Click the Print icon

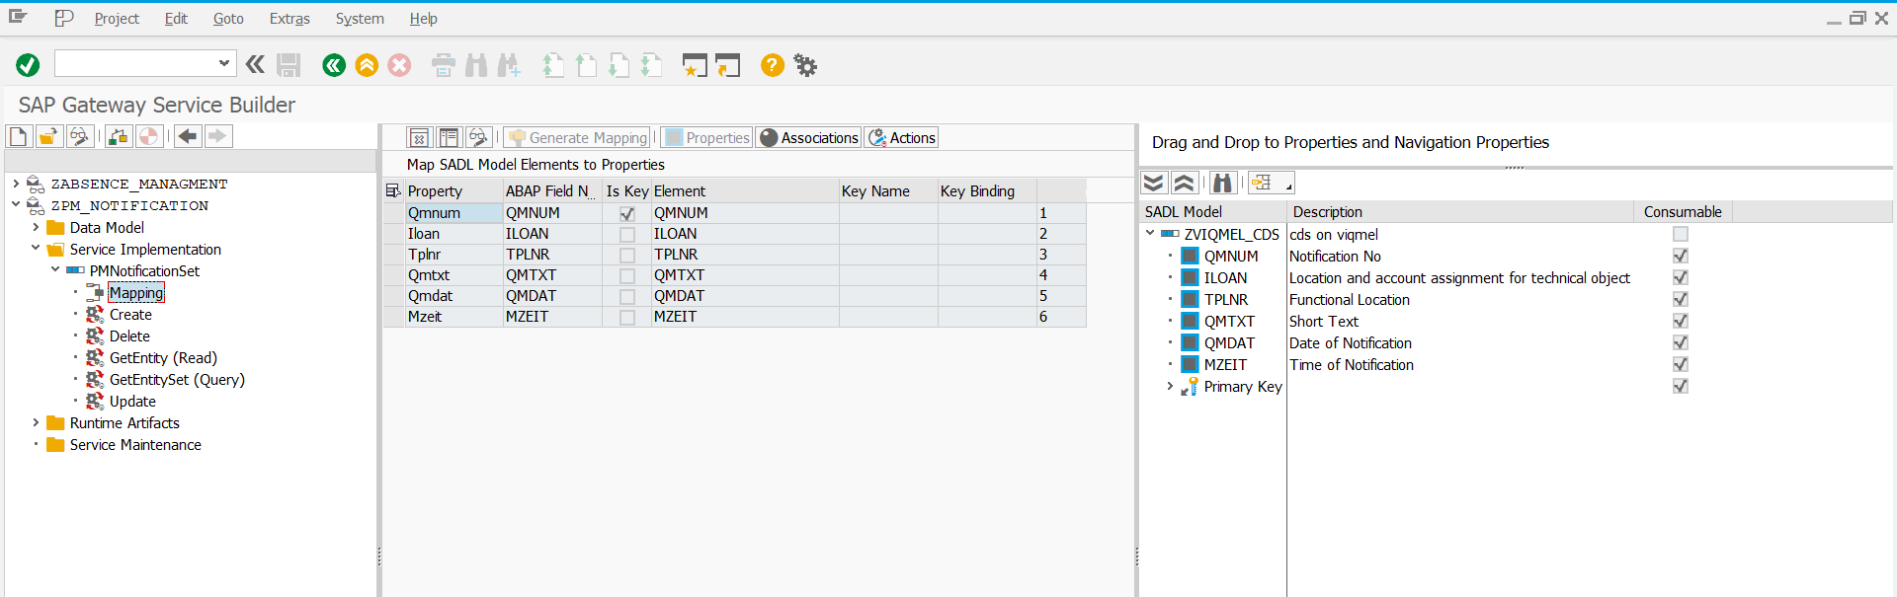(x=444, y=65)
